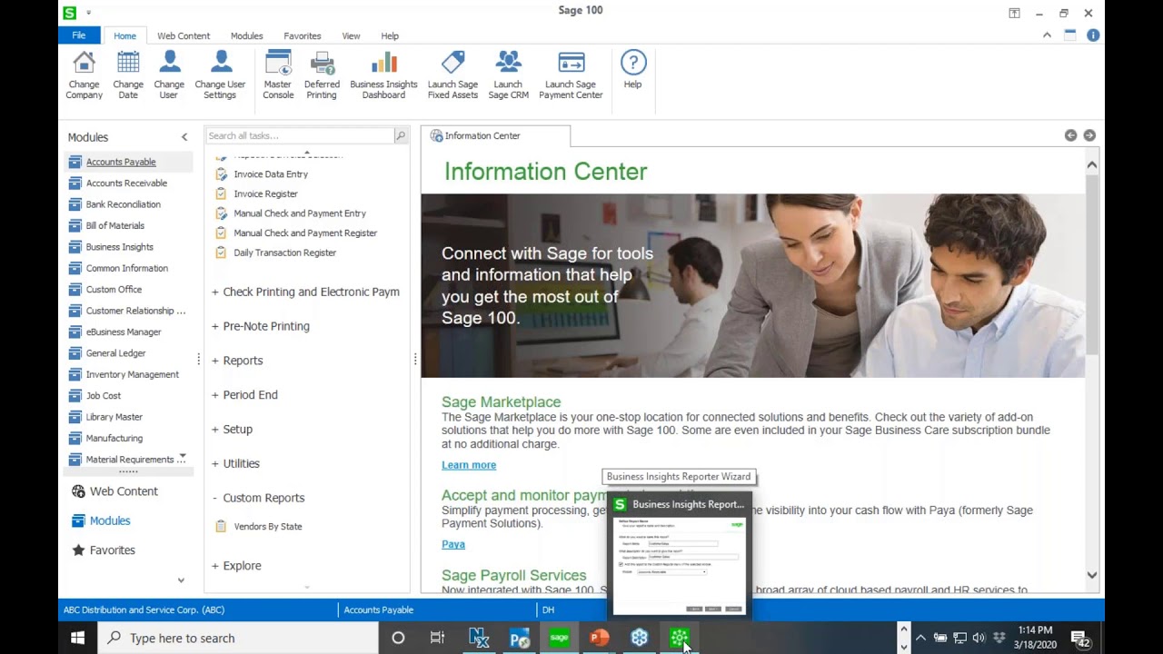Click the green Sage taskbar icon
Image resolution: width=1163 pixels, height=654 pixels.
559,638
